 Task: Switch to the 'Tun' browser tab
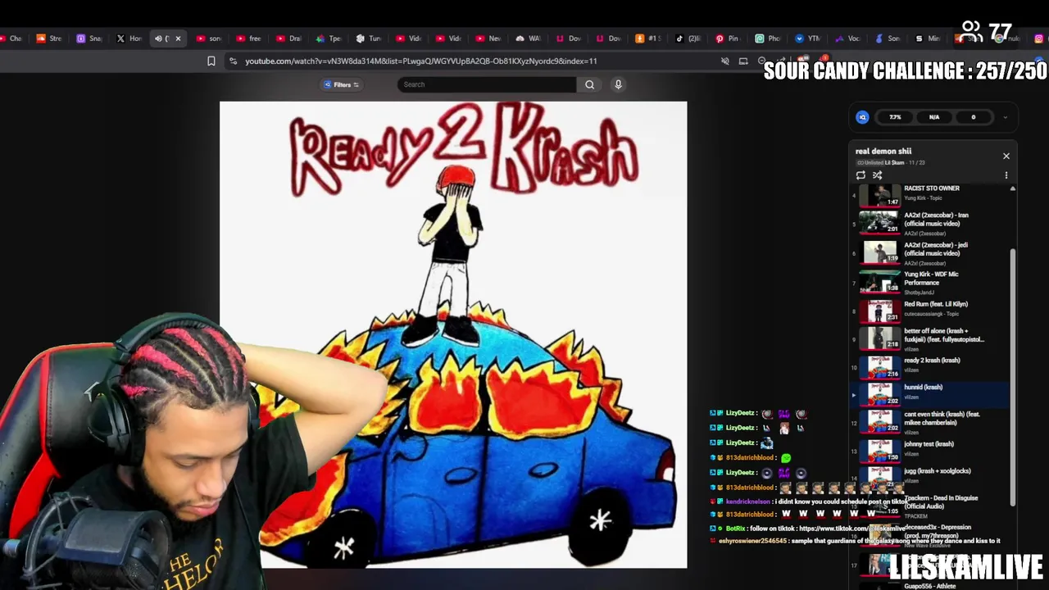369,39
